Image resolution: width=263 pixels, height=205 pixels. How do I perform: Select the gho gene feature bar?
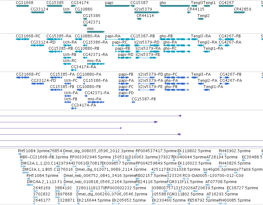pyautogui.click(x=175, y=6)
